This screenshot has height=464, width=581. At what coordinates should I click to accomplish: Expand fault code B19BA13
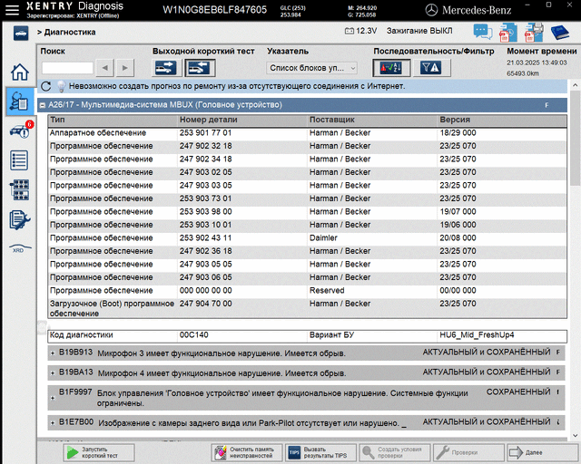tap(53, 373)
